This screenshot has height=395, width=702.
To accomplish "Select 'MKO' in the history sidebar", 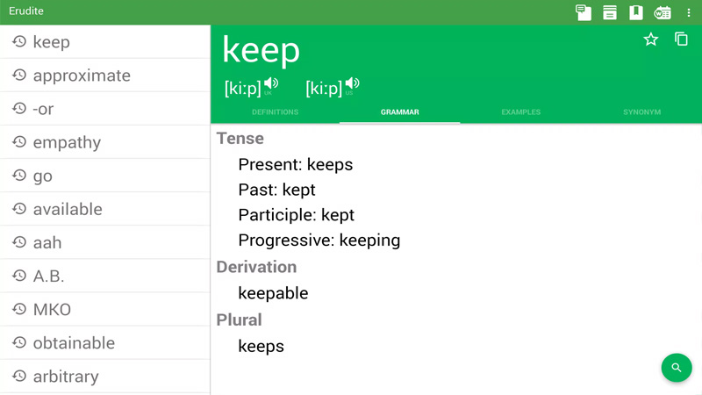I will coord(52,309).
